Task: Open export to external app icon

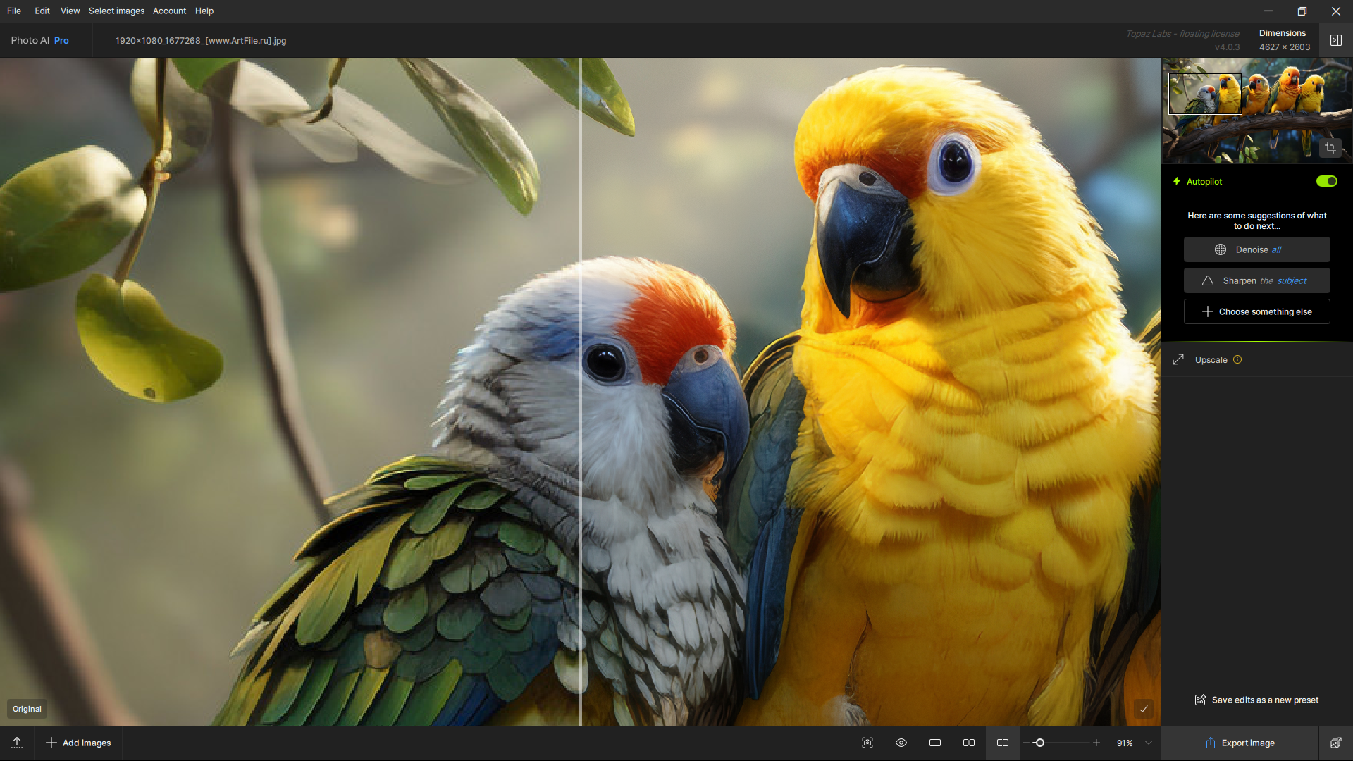Action: pyautogui.click(x=1335, y=743)
